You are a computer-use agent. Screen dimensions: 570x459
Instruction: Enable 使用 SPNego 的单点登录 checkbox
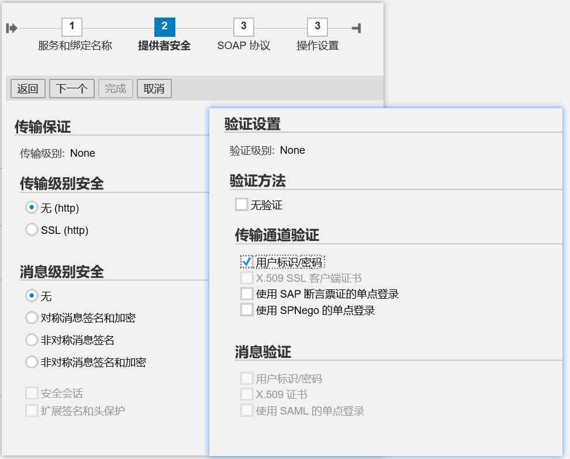247,310
